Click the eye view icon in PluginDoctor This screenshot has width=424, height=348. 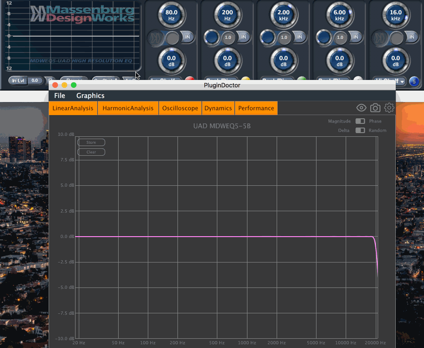coord(361,108)
